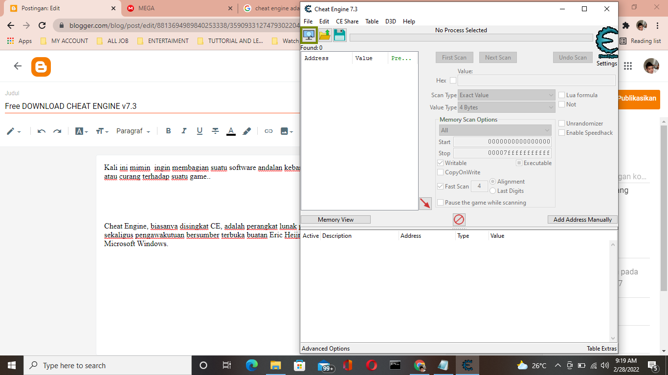Click the redo icon in Blogger toolbar
Image resolution: width=668 pixels, height=375 pixels.
[57, 131]
